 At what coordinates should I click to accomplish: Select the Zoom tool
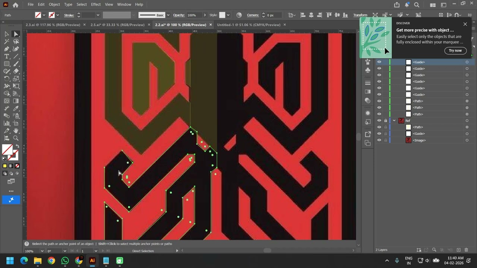point(16,138)
